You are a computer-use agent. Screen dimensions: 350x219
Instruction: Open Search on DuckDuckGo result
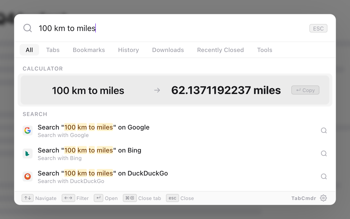(x=175, y=176)
